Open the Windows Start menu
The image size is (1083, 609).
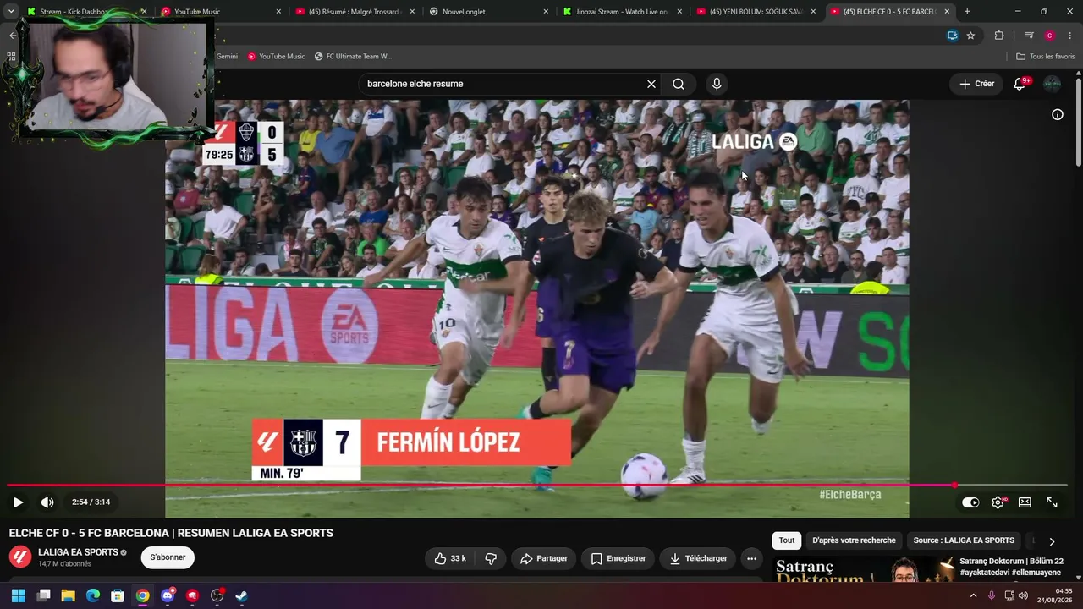[x=18, y=595]
